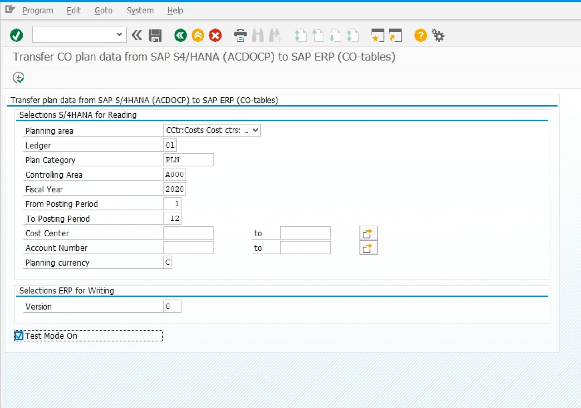Click the Selections ERP for Writing heading
This screenshot has width=581, height=408.
(x=67, y=290)
